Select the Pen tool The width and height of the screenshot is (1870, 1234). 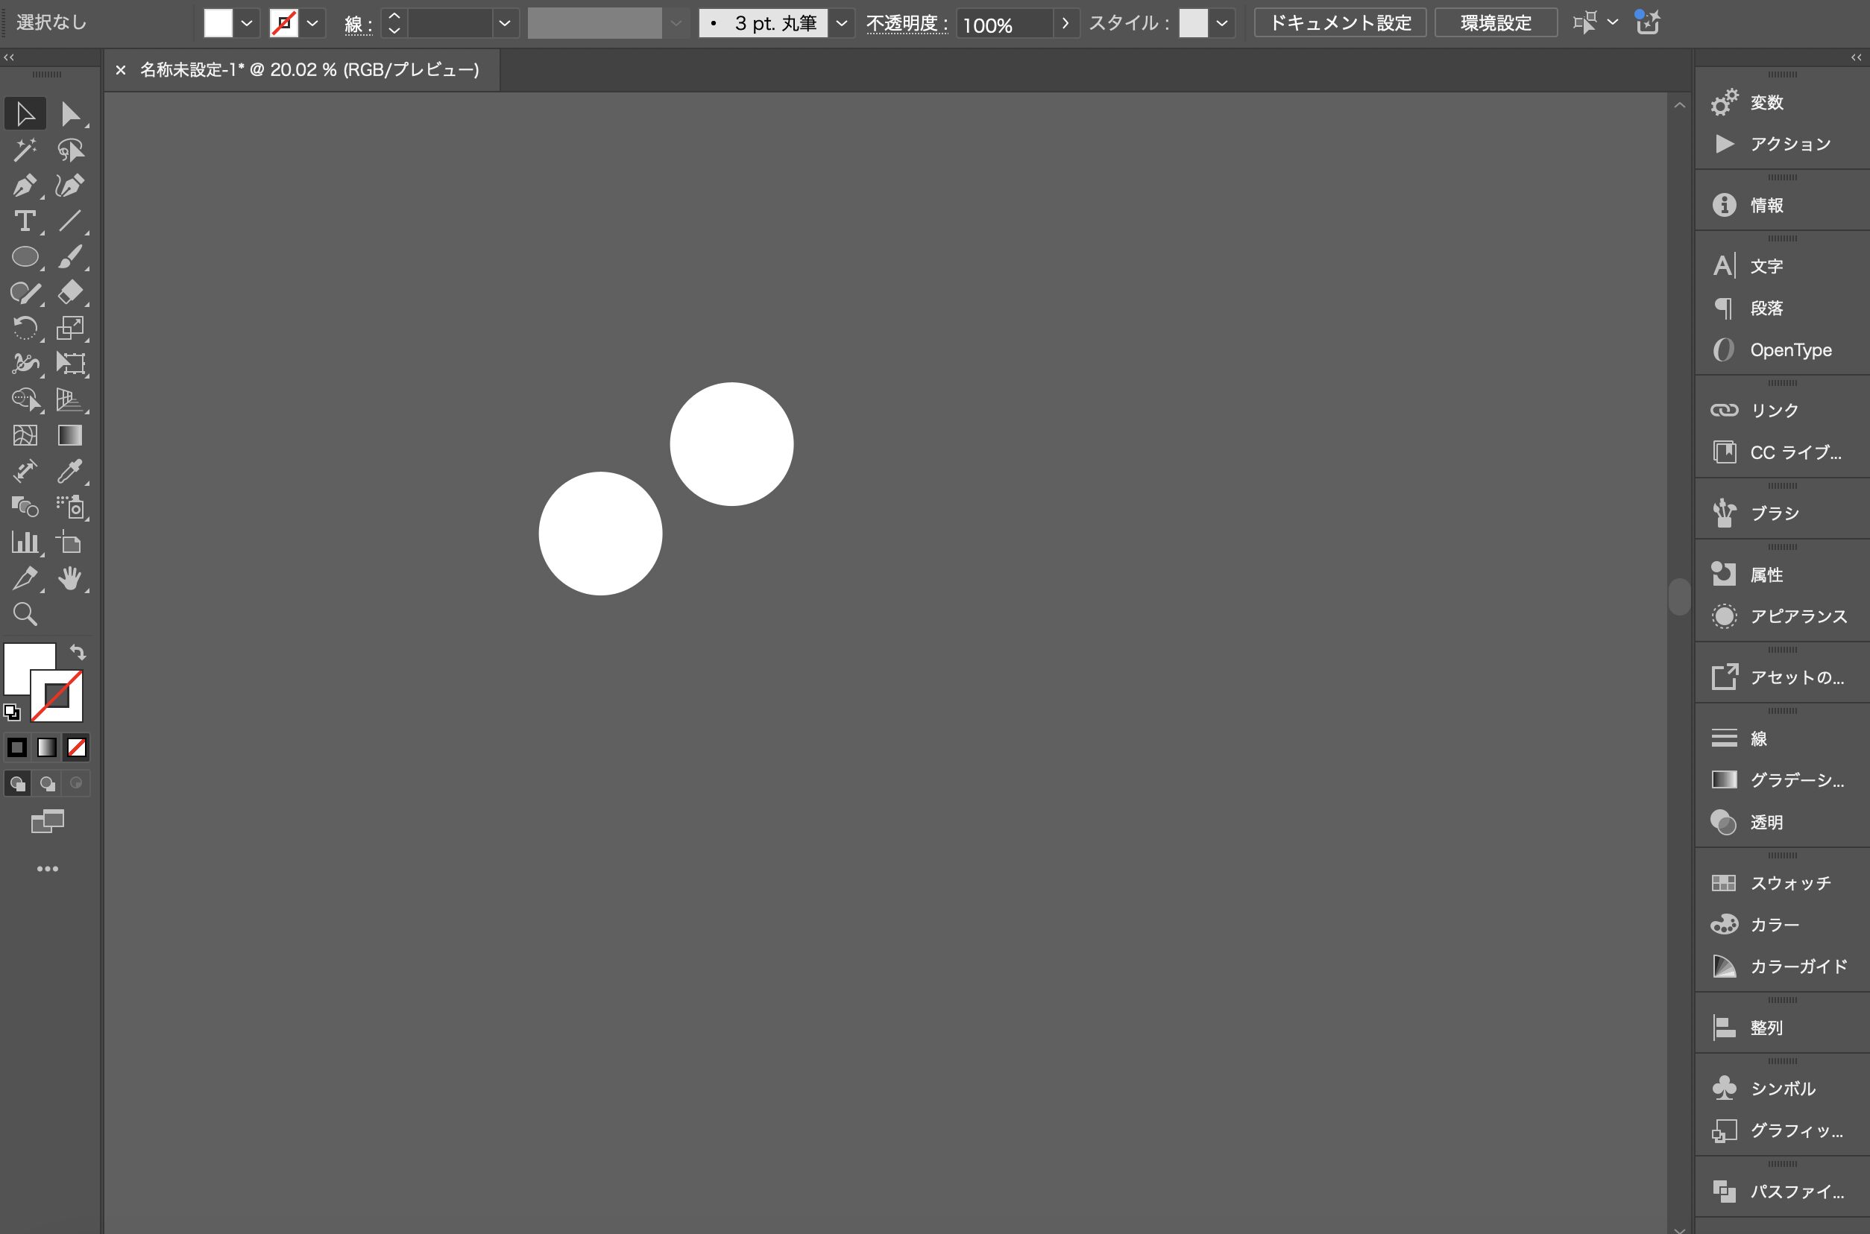click(x=25, y=186)
